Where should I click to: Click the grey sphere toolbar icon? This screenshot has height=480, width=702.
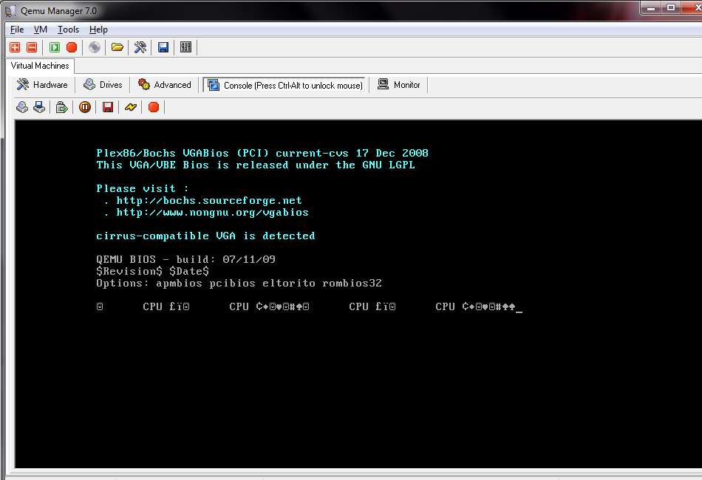(x=95, y=47)
